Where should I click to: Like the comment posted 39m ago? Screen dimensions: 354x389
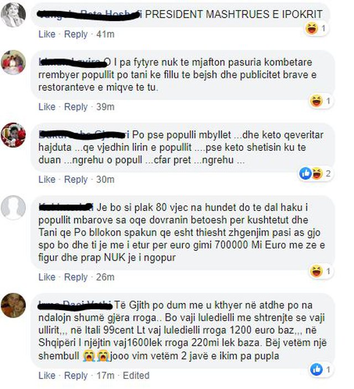[47, 107]
